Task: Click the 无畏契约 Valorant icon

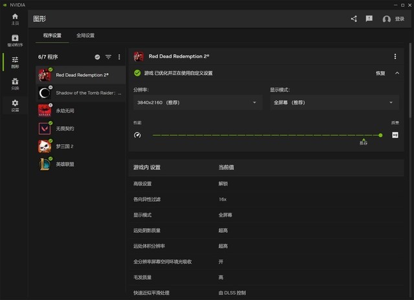Action: (x=45, y=129)
